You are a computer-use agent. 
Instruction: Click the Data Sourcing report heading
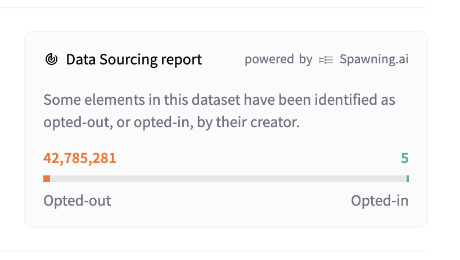134,59
